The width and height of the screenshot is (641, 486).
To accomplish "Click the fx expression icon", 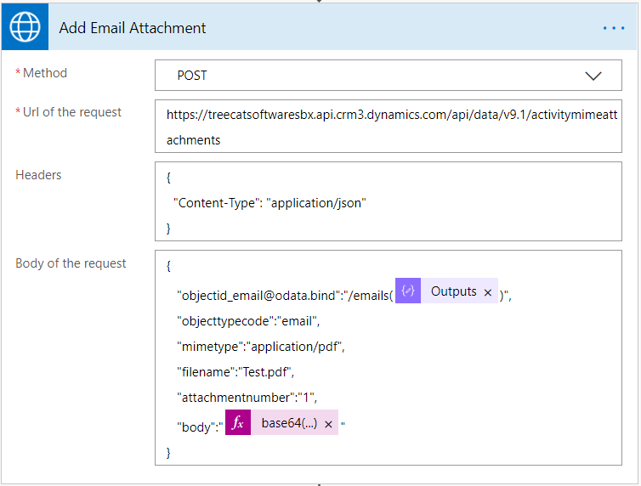I will click(238, 422).
